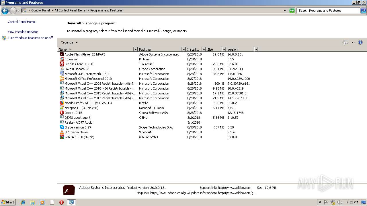Click the Start button
The image size is (367, 206).
coord(8,202)
